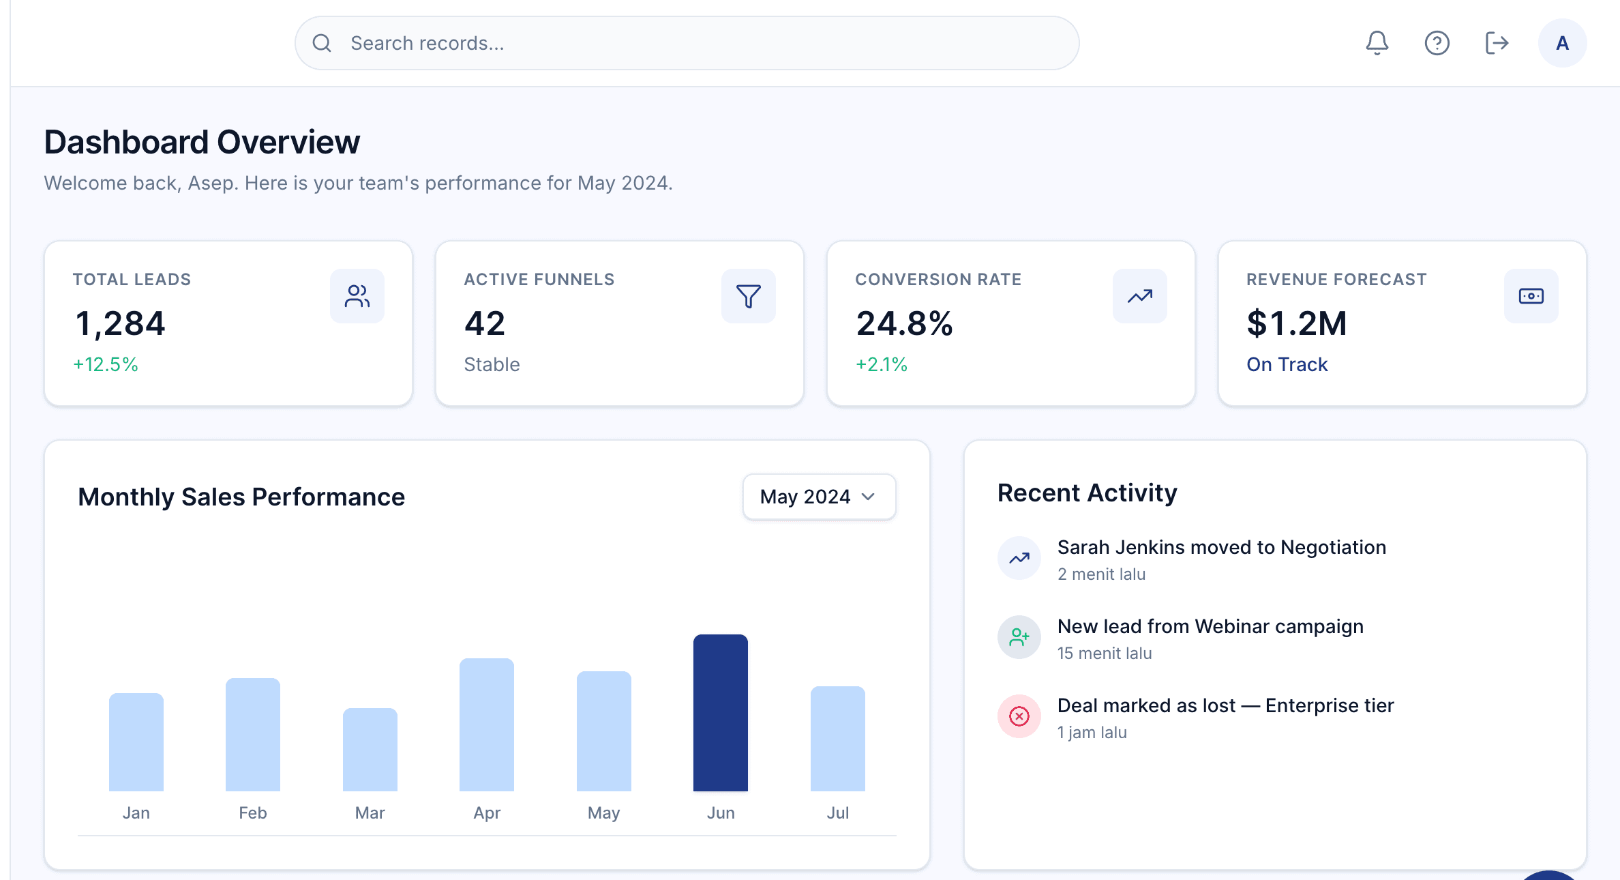Click the 24.8% conversion value

[904, 323]
